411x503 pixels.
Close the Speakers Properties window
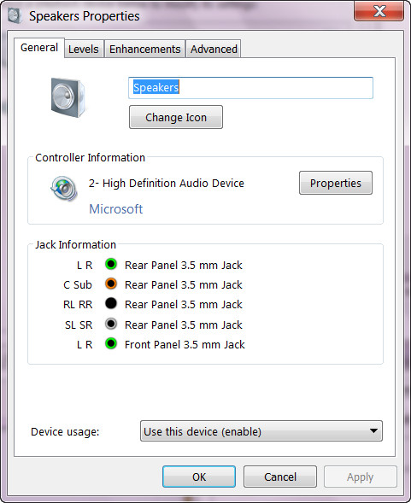pos(379,11)
